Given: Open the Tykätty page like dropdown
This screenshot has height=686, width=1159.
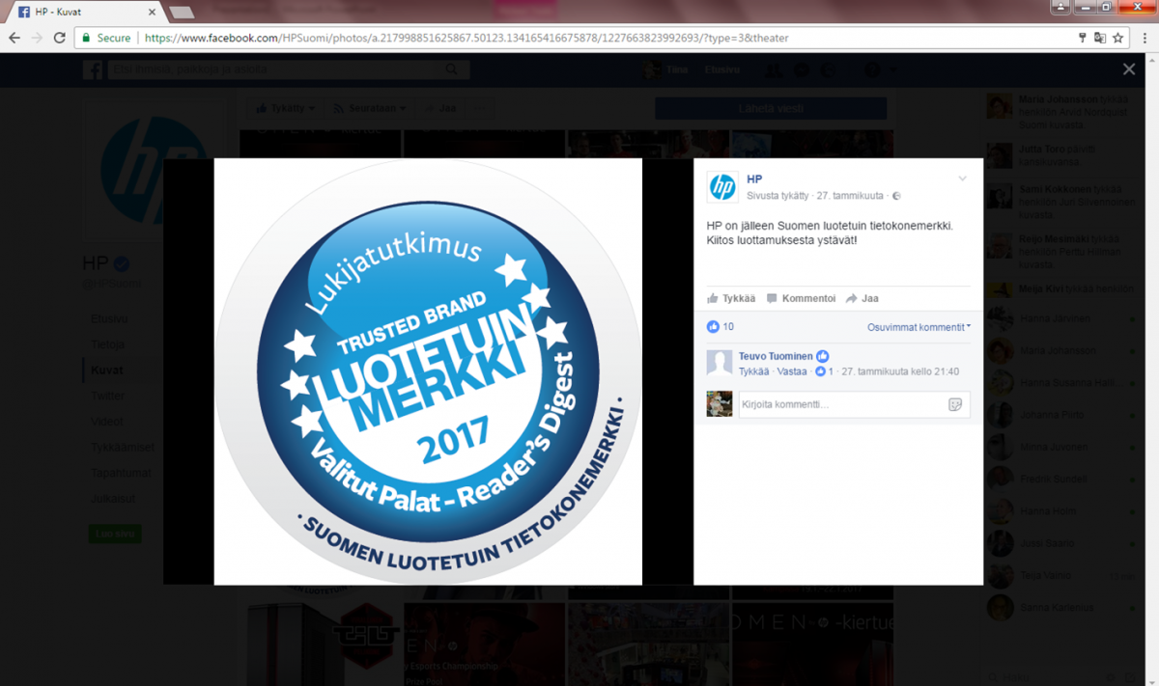Looking at the screenshot, I should click(285, 108).
